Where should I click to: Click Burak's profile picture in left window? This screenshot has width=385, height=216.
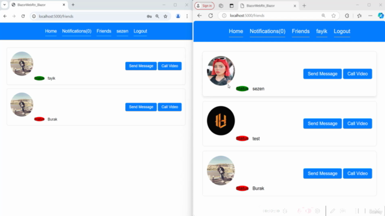click(22, 104)
